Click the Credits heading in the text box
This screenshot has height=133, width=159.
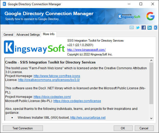coord(50,62)
